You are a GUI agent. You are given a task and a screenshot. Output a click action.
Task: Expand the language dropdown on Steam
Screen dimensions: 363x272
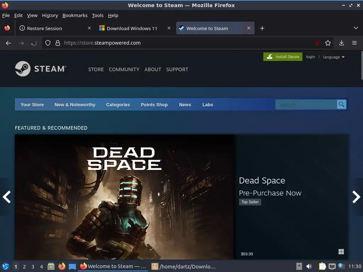[334, 57]
